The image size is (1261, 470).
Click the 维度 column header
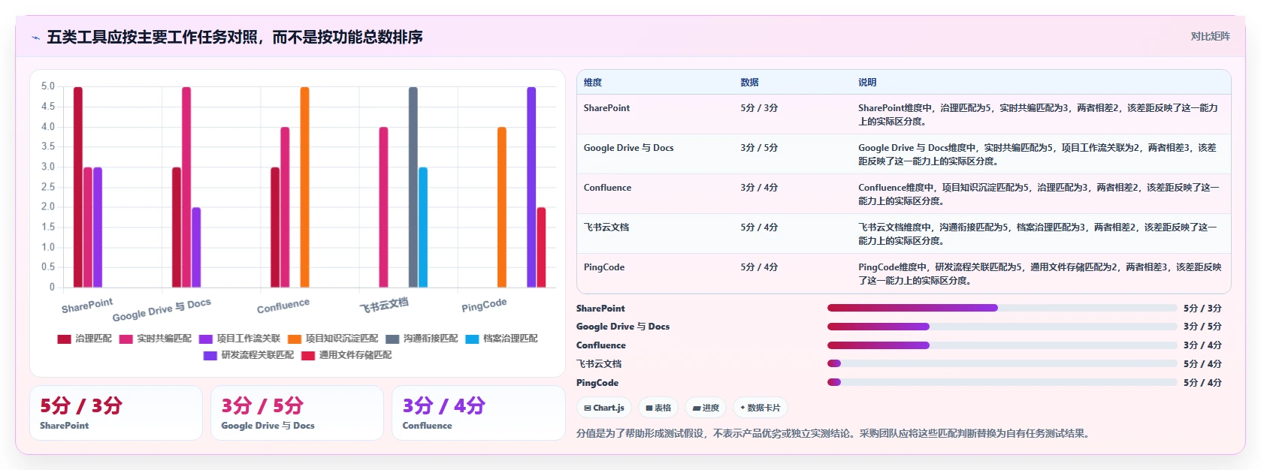(x=593, y=83)
